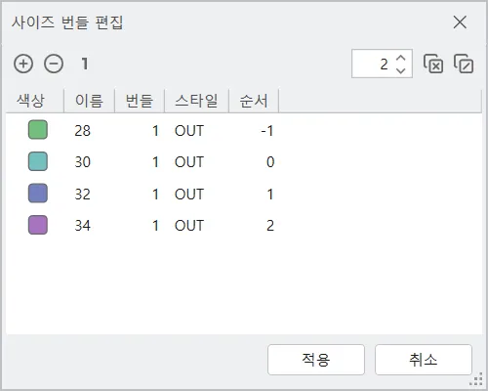Open the purple color swatch for size 34
Screen dimensions: 488x391
[x=38, y=225]
